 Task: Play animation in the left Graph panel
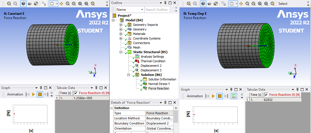tap(34, 94)
